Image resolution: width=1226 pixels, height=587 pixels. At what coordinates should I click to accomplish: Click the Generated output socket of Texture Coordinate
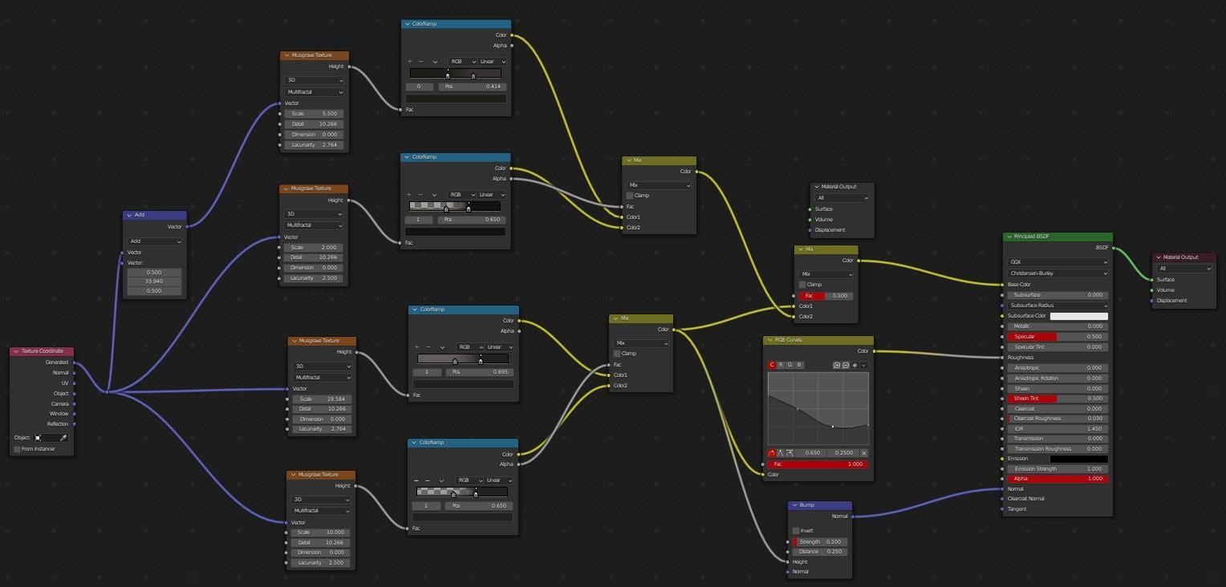[74, 362]
